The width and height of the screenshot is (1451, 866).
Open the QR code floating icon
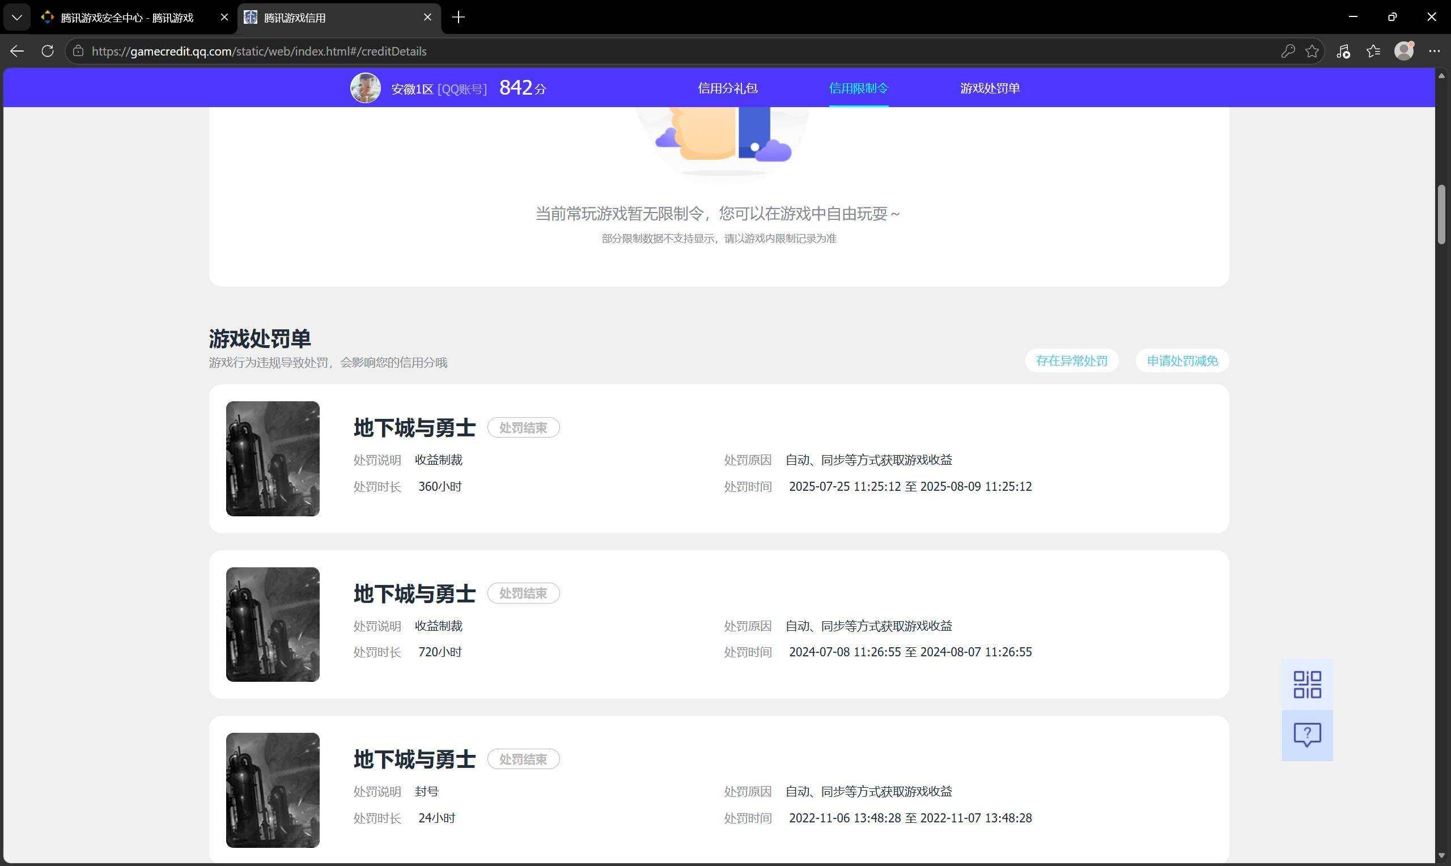(1307, 685)
